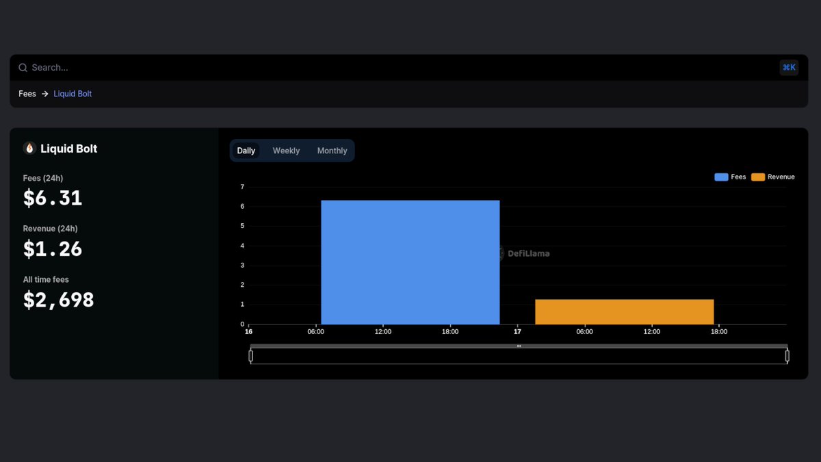Click the Liquid Bolt title text
The image size is (821, 462).
68,149
